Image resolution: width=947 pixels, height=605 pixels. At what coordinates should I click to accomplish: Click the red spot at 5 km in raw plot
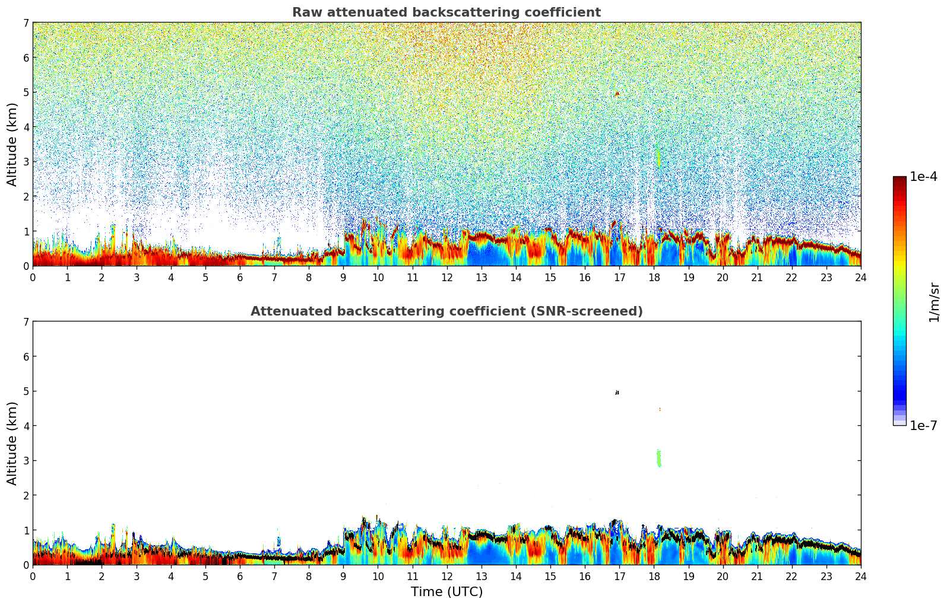[617, 94]
